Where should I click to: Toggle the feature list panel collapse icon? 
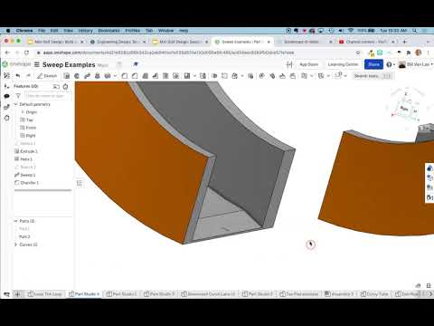coord(80,183)
